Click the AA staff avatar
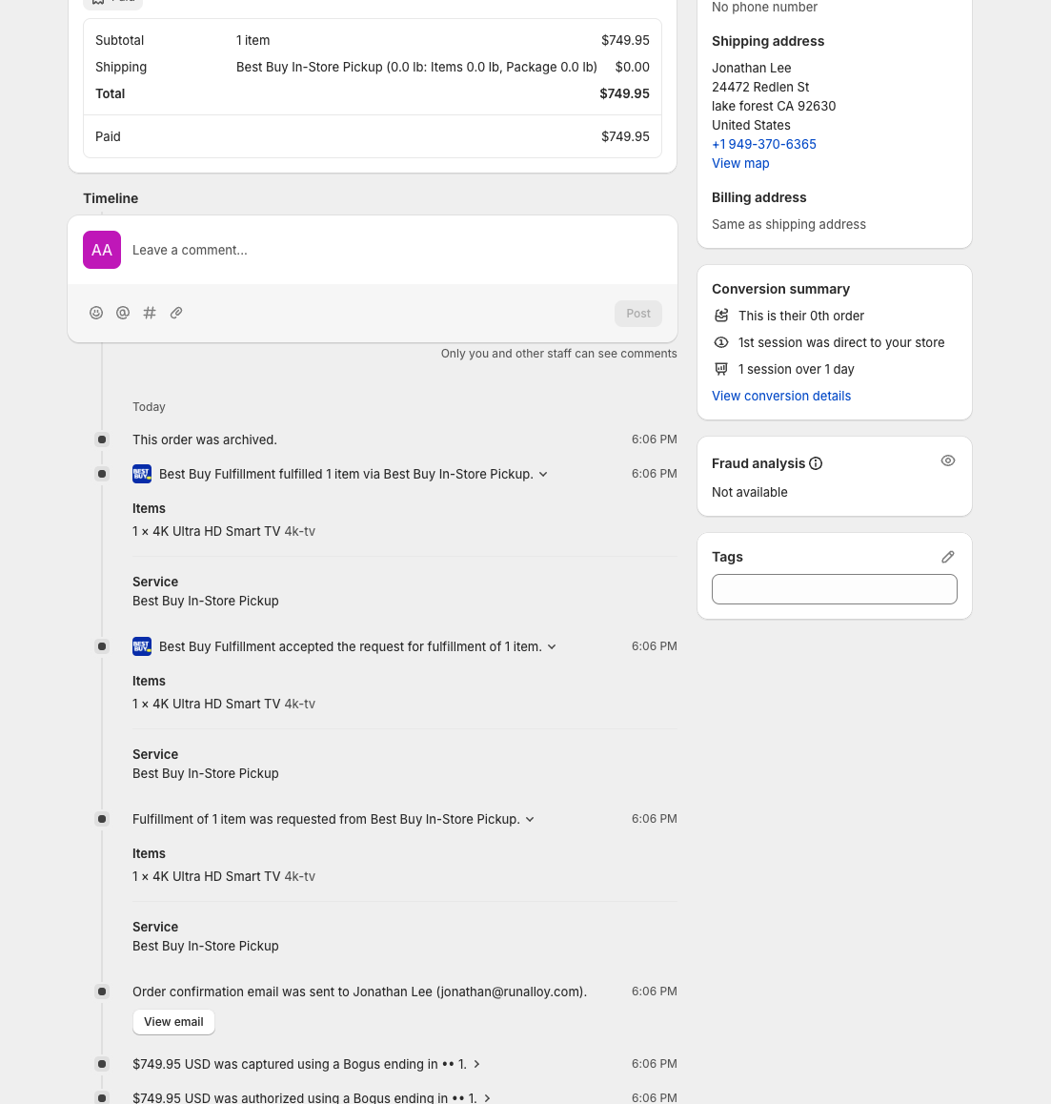Screen dimensions: 1051x1104 point(102,250)
